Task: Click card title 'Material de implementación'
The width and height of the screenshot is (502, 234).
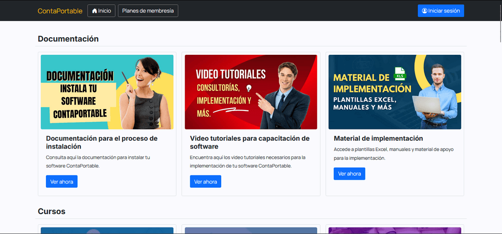Action: (x=378, y=138)
